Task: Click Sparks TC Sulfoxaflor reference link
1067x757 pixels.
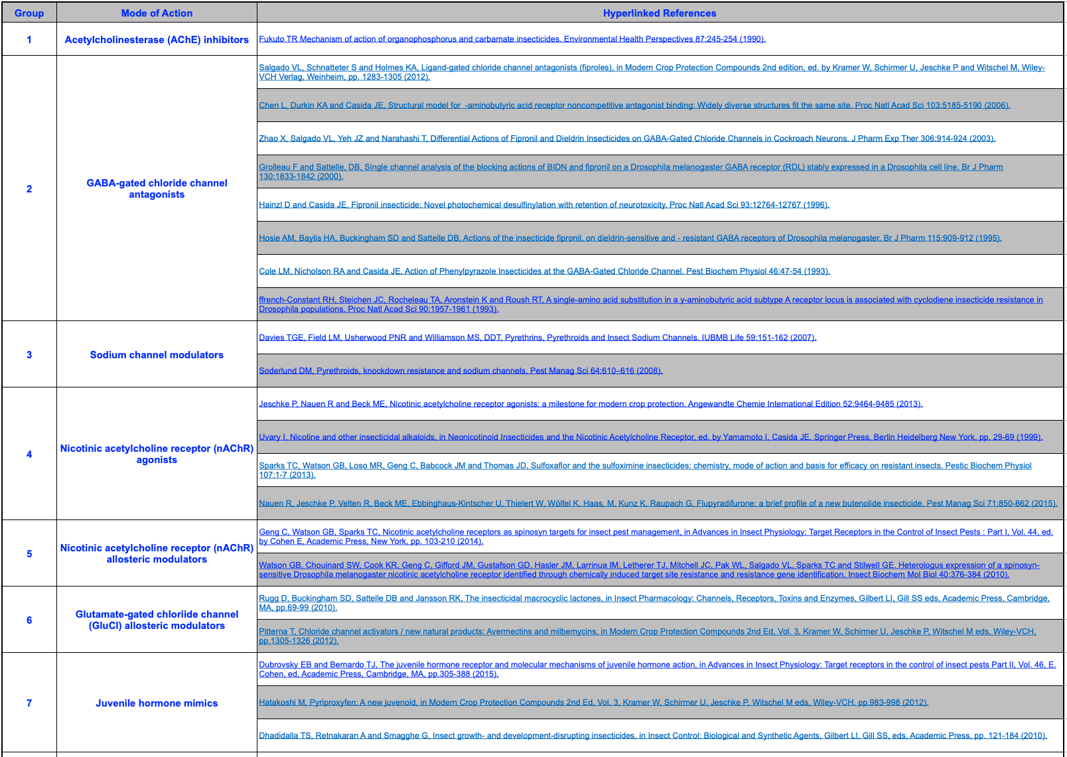Action: click(644, 466)
